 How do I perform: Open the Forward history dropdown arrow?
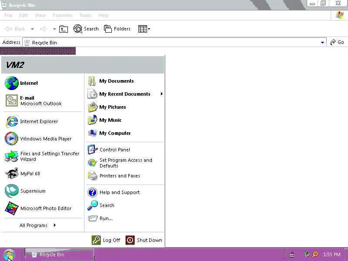pyautogui.click(x=54, y=29)
